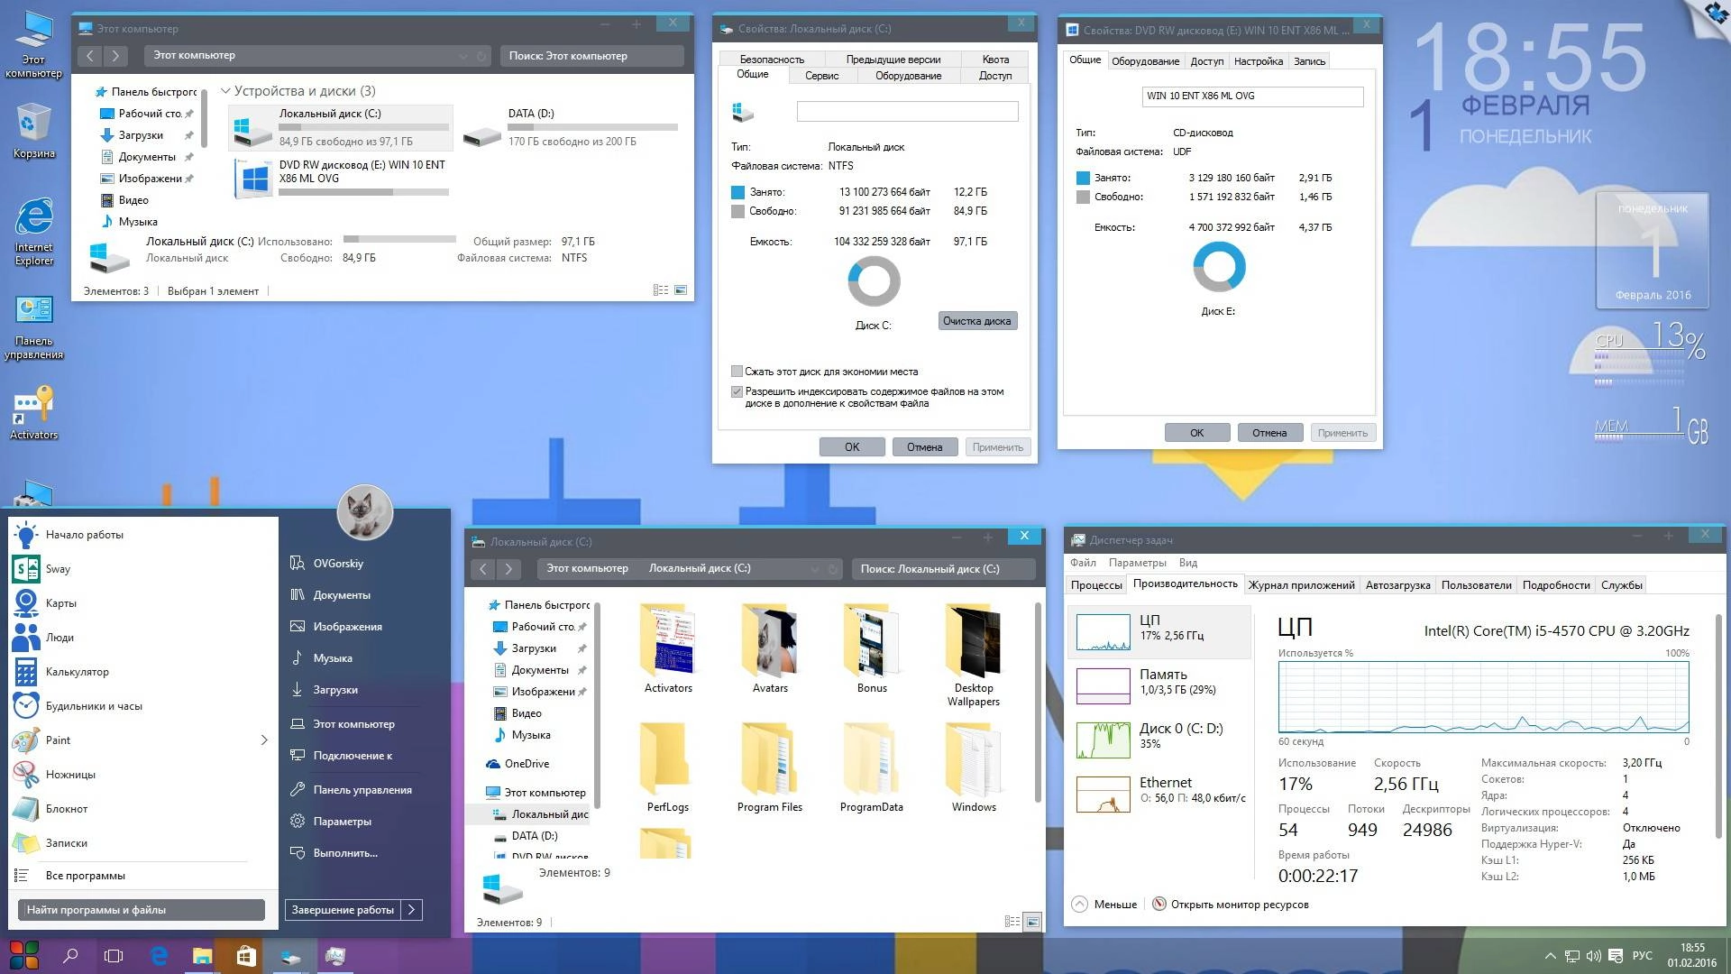Open shutdown options arrow

coord(412,910)
